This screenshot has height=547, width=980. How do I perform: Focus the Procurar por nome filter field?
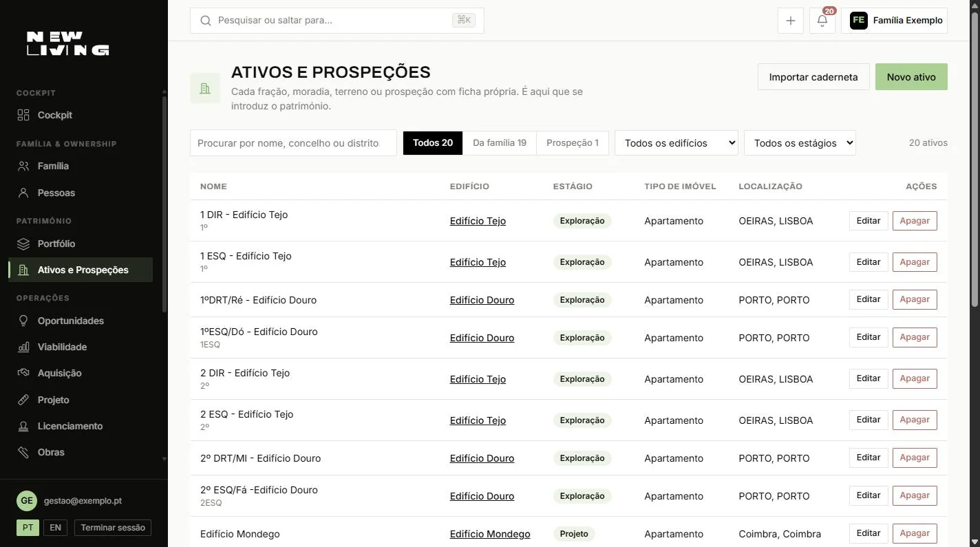coord(294,143)
